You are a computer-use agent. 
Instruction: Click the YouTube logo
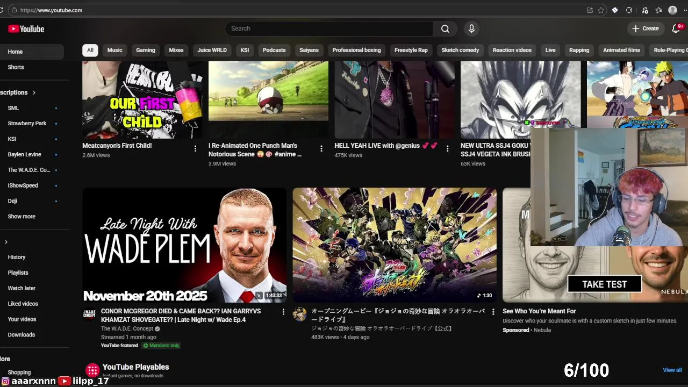[26, 29]
